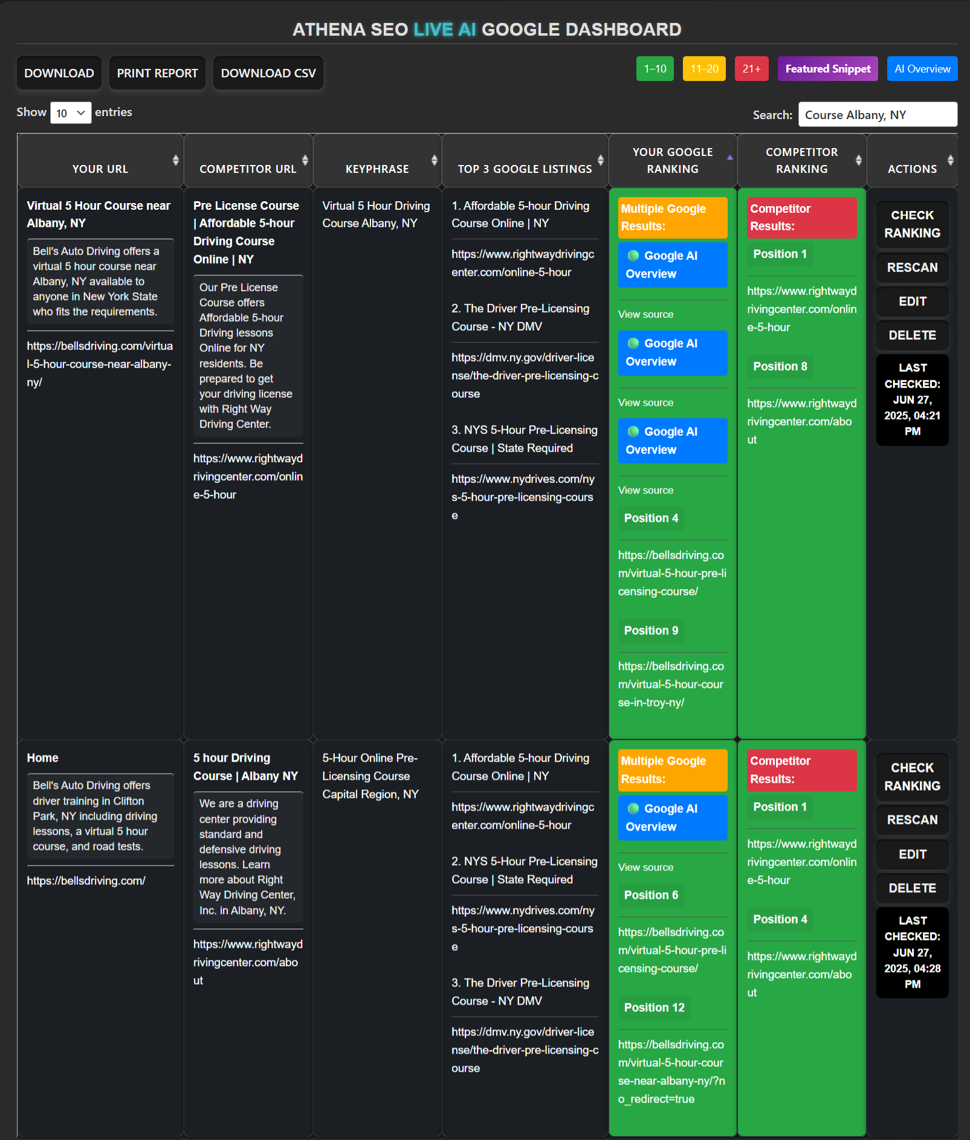The width and height of the screenshot is (970, 1140).
Task: Click the blue AI Overview legend badge
Action: pos(922,69)
